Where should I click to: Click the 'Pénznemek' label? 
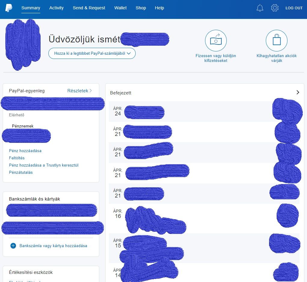pyautogui.click(x=23, y=126)
